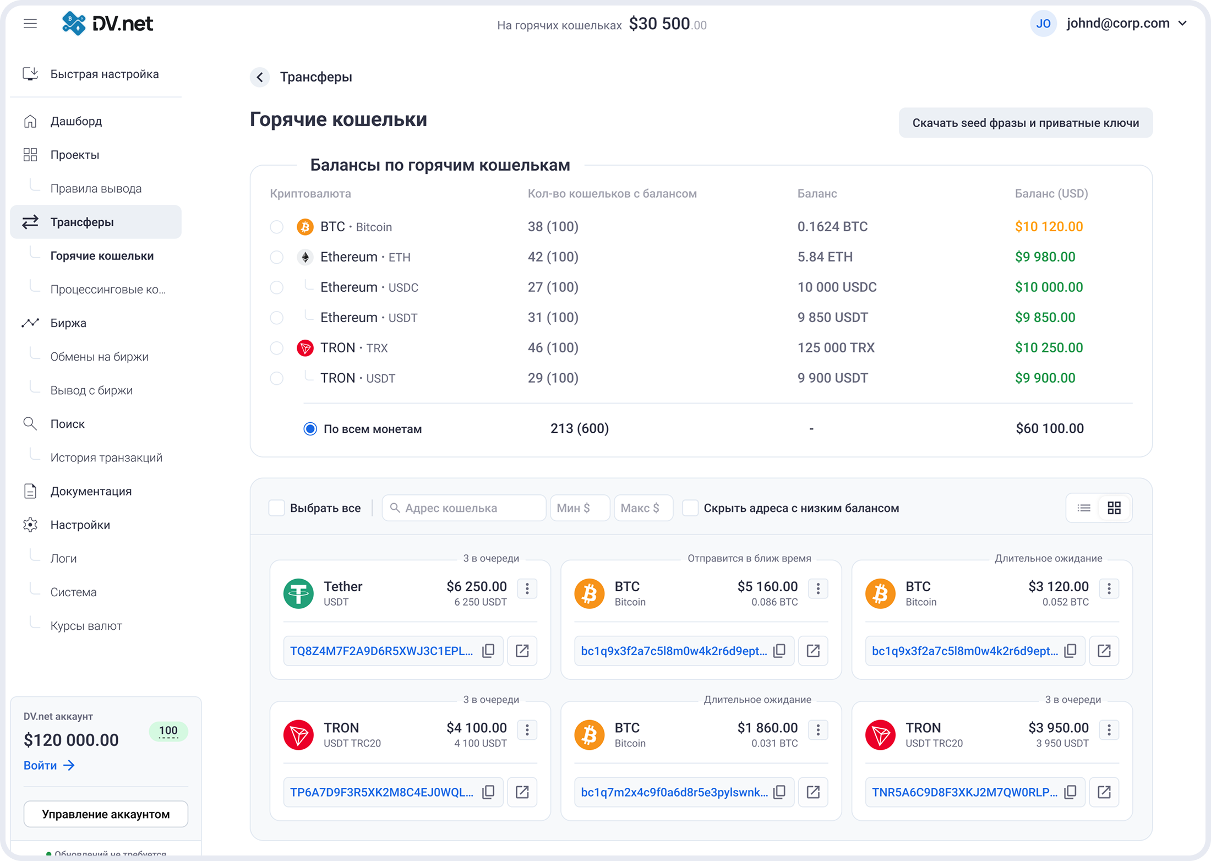Select the BTC Bitcoin radio button
Viewport: 1211px width, 861px height.
tap(276, 227)
